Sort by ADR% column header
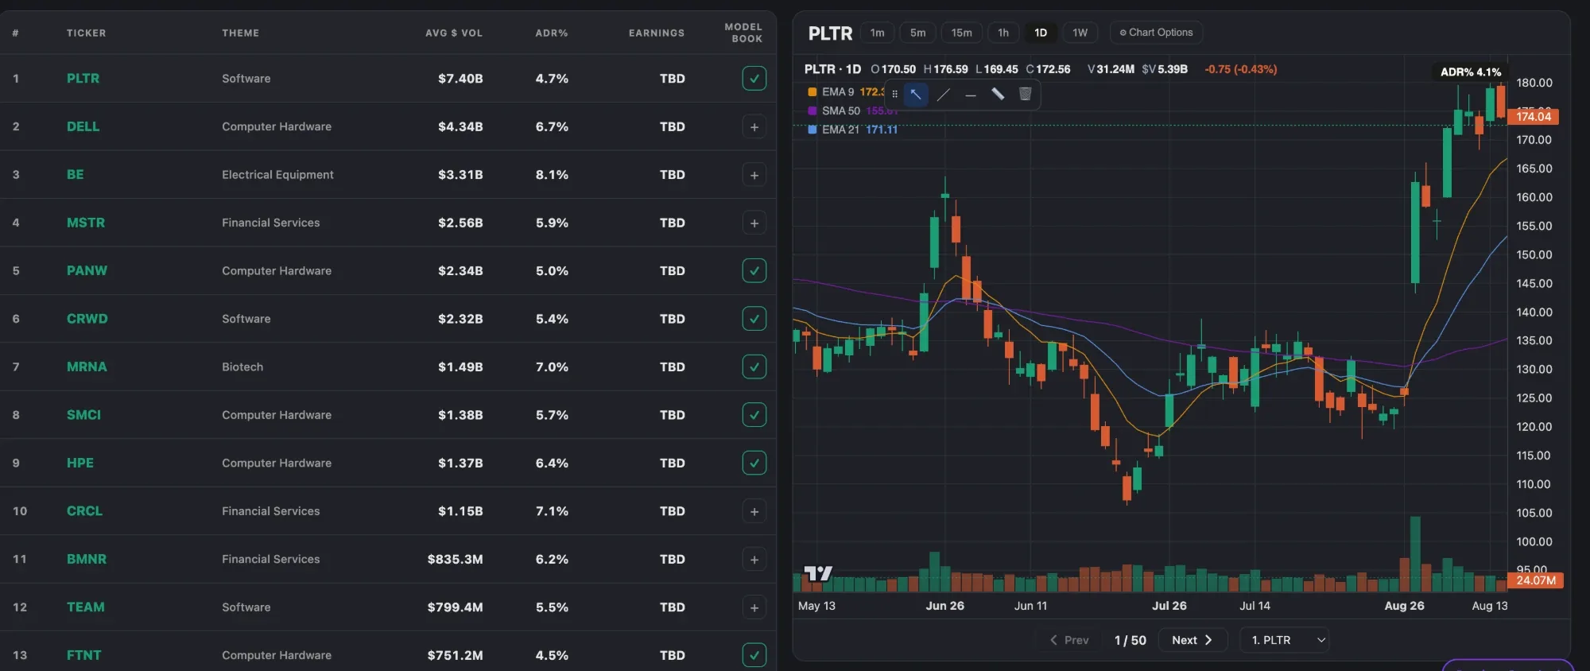 (x=552, y=33)
